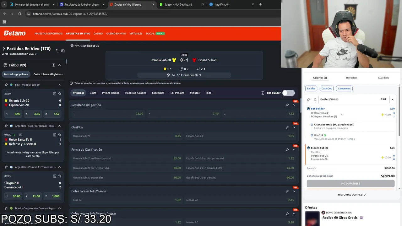Open the Chrome apps grid icon

click(x=4, y=22)
